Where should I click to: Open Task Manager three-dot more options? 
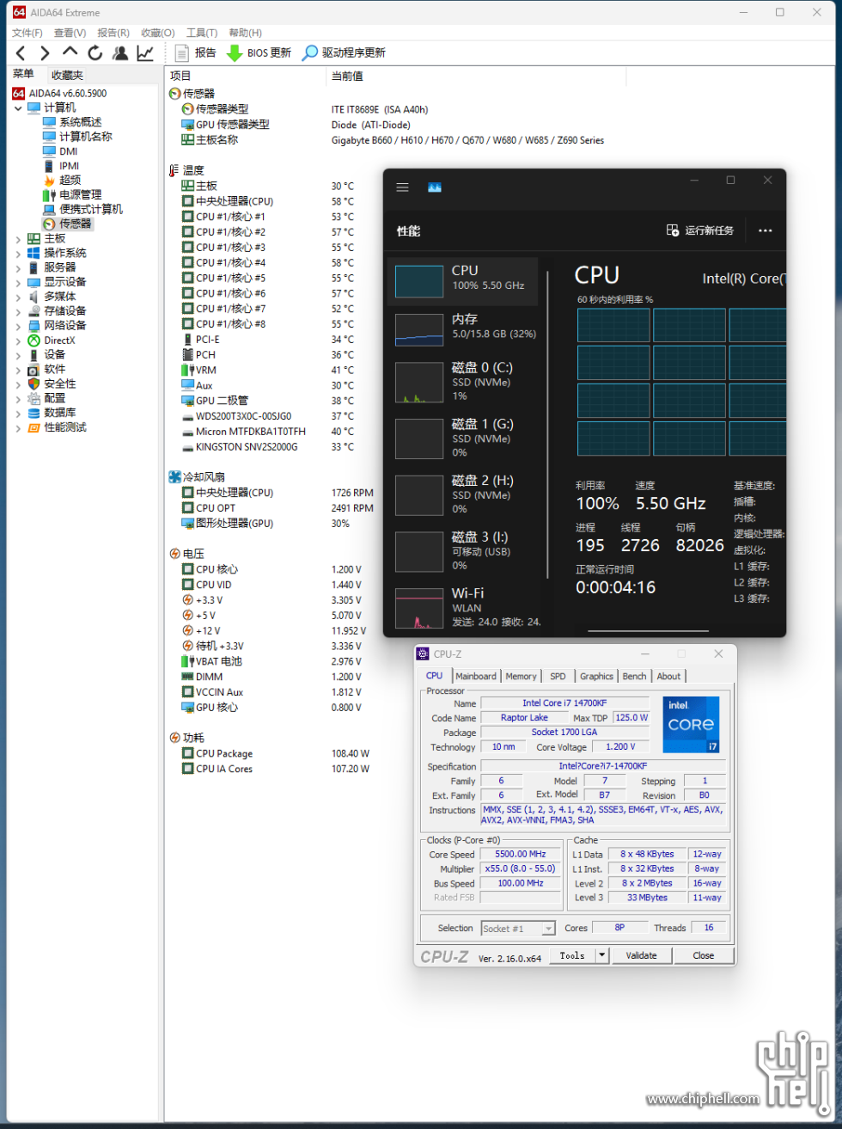[x=766, y=230]
